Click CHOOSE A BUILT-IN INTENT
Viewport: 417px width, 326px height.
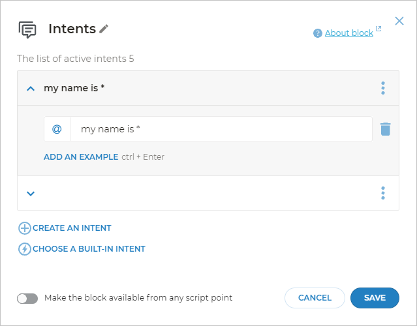coord(89,249)
